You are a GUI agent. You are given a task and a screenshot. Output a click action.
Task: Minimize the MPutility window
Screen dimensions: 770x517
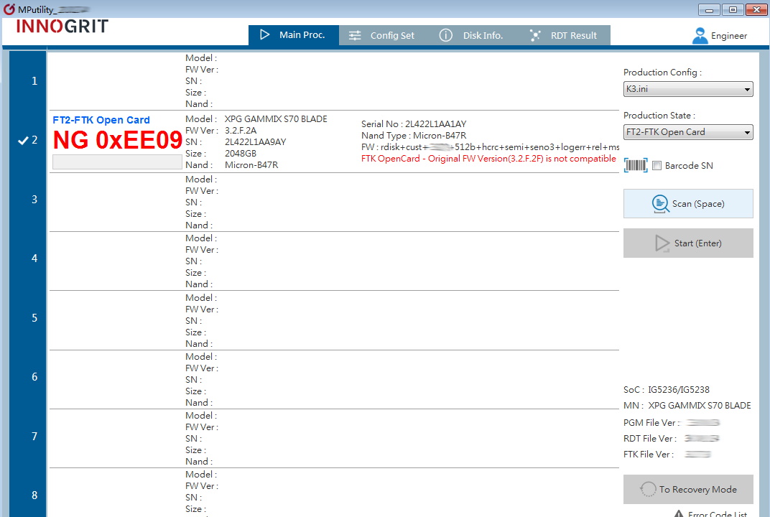[709, 10]
